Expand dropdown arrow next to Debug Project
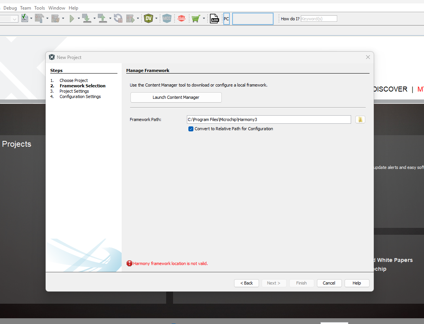The height and width of the screenshot is (324, 424). 138,18
